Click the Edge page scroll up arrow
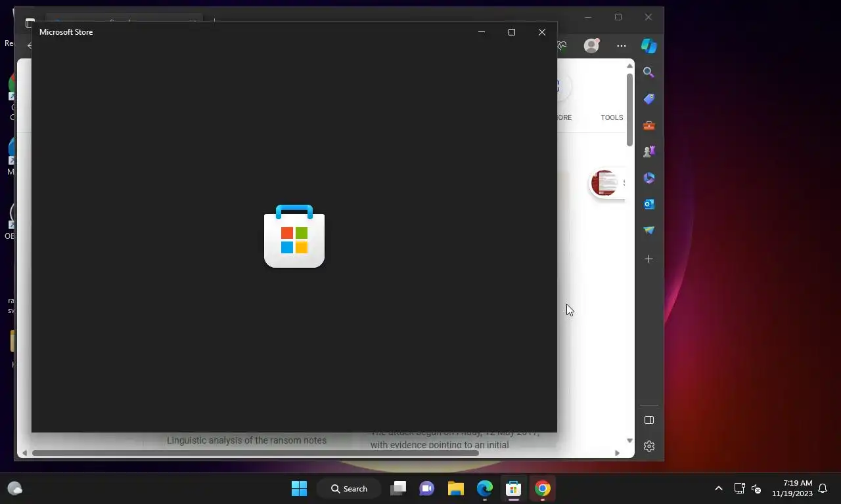The image size is (841, 504). pos(629,66)
